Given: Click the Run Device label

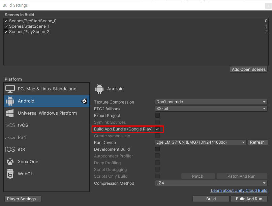Looking at the screenshot, I should coord(105,143).
